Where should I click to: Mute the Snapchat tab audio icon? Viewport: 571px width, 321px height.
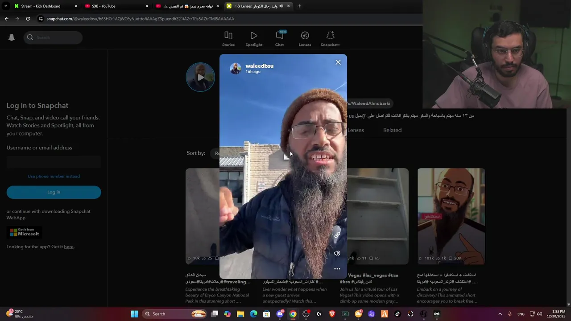[281, 6]
